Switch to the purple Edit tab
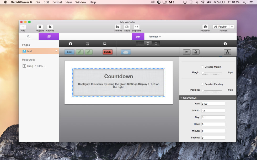The image size is (257, 160). point(138,37)
